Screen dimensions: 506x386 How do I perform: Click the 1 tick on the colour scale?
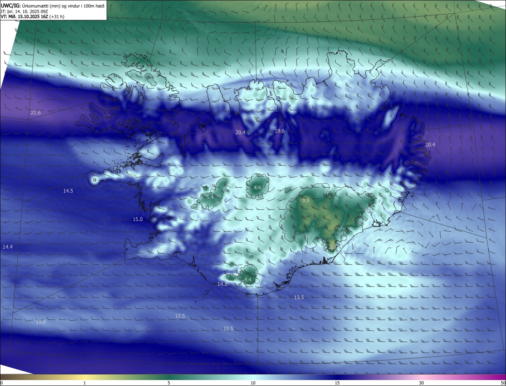(85, 383)
